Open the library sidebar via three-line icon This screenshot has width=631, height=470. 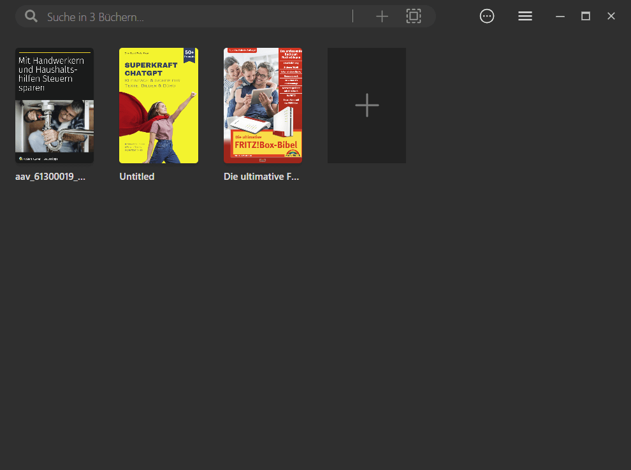(x=525, y=15)
